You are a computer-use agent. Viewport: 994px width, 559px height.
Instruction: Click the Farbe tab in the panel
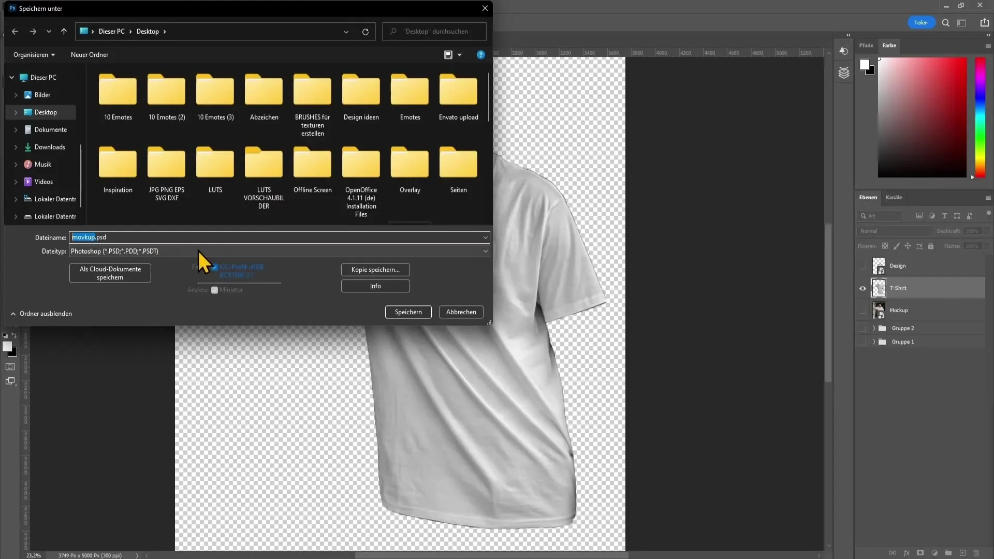pos(889,45)
